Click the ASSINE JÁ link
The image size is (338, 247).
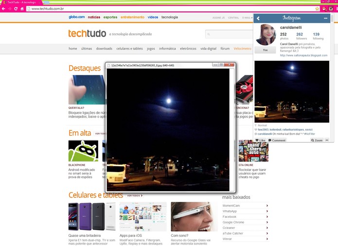(x=218, y=18)
